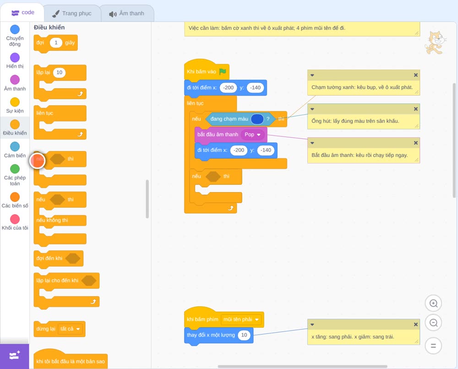
Task: Select the Khối của tôi category circle
Action: point(15,219)
